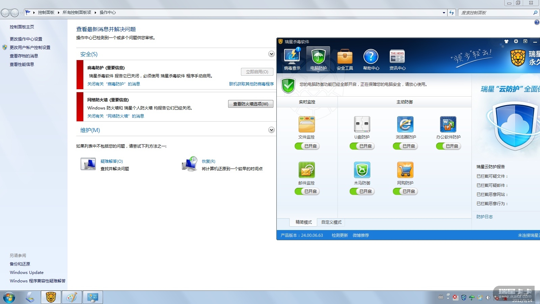Open the address bar history dropdown

coord(444,13)
